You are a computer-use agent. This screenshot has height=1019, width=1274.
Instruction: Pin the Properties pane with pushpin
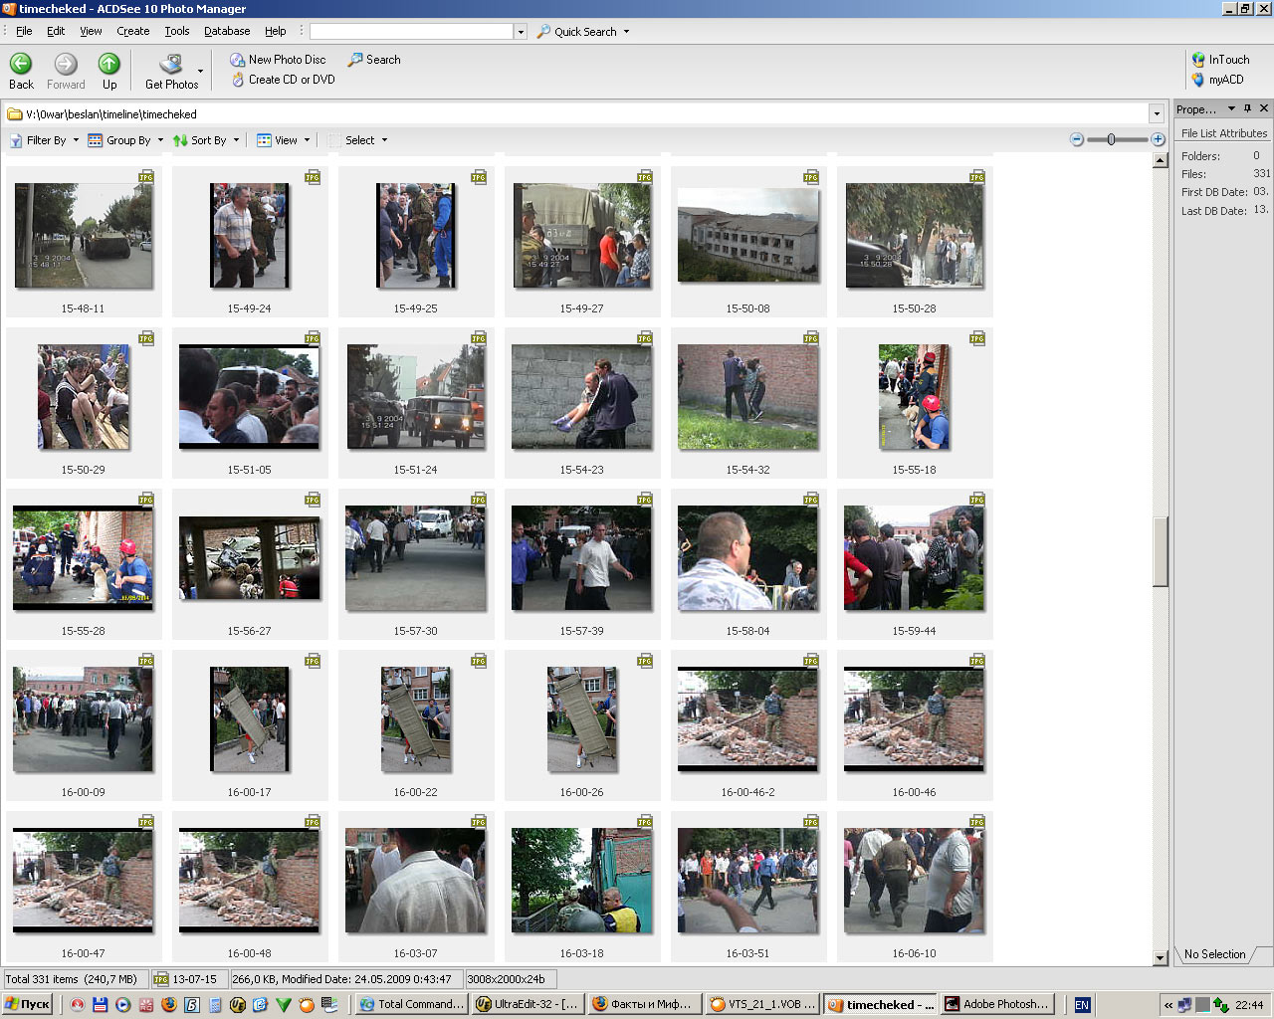(1248, 108)
